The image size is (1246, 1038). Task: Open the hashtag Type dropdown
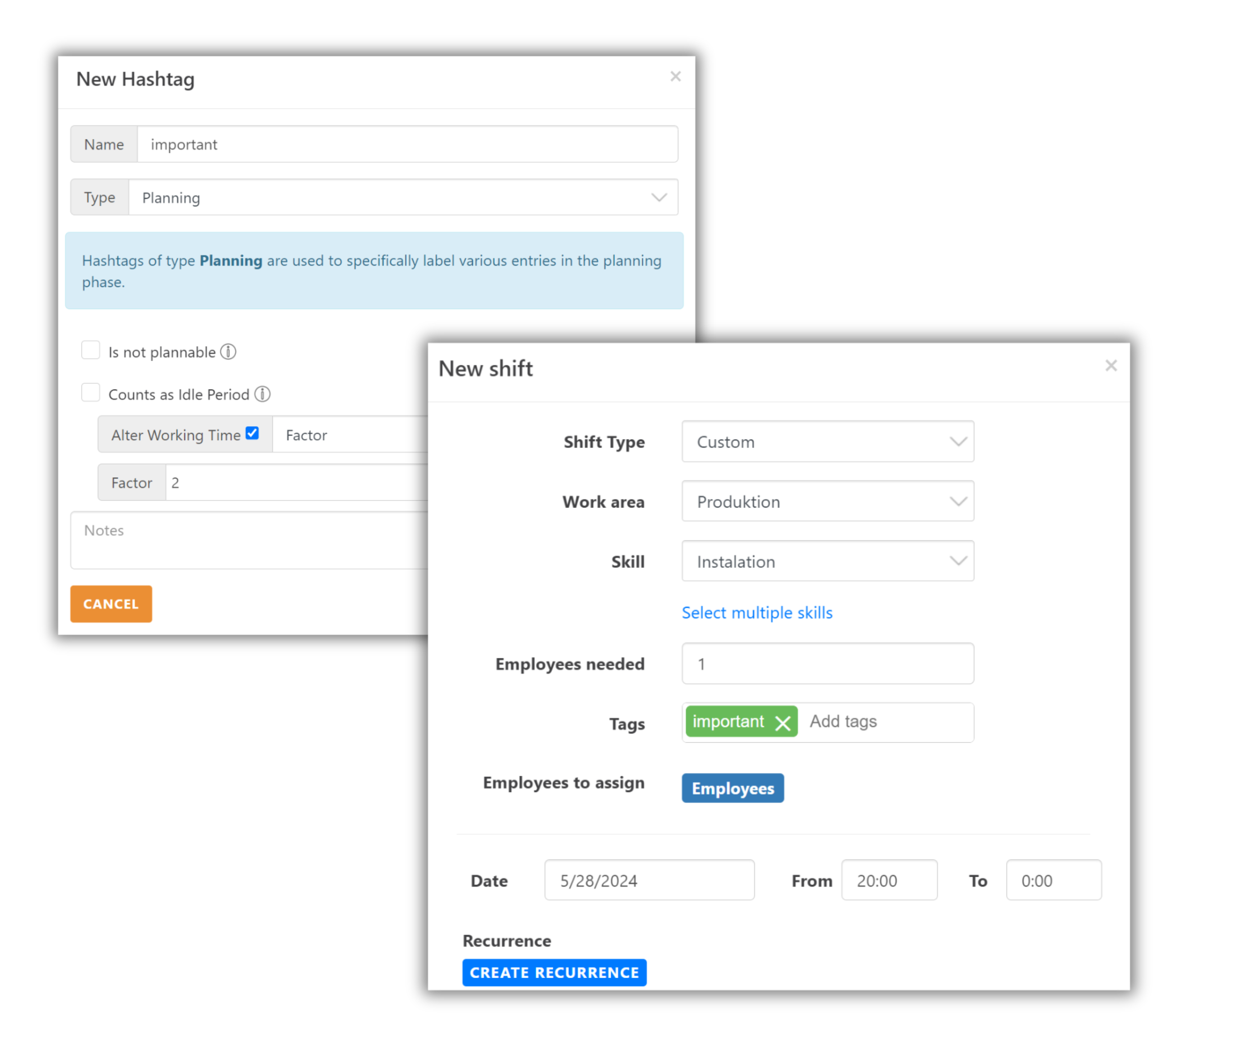[403, 197]
